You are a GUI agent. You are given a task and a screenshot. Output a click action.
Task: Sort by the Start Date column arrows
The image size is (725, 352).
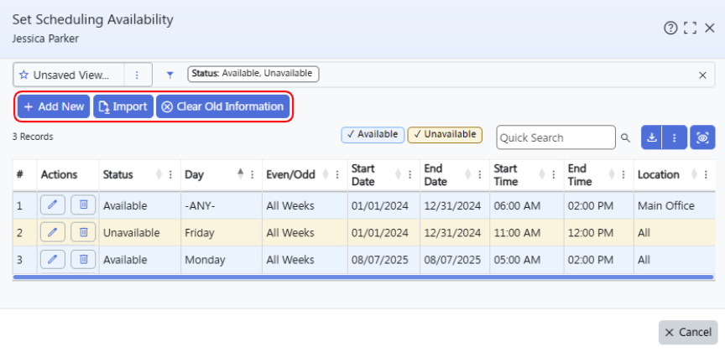coord(398,174)
